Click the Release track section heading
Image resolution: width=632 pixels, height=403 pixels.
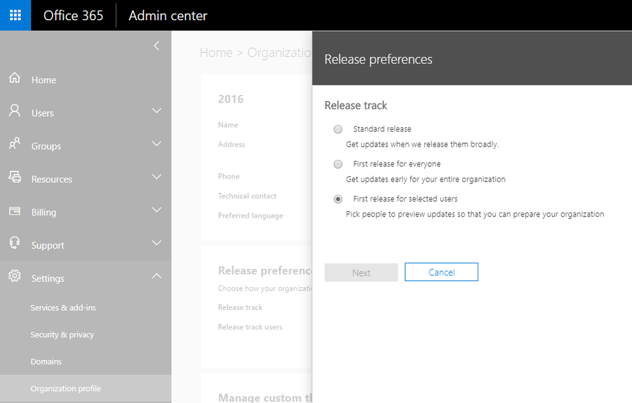pyautogui.click(x=356, y=105)
